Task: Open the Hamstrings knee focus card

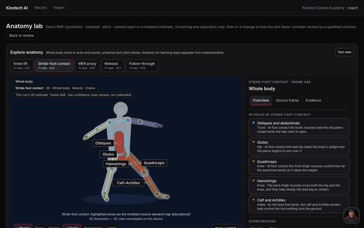Action: coord(299,185)
